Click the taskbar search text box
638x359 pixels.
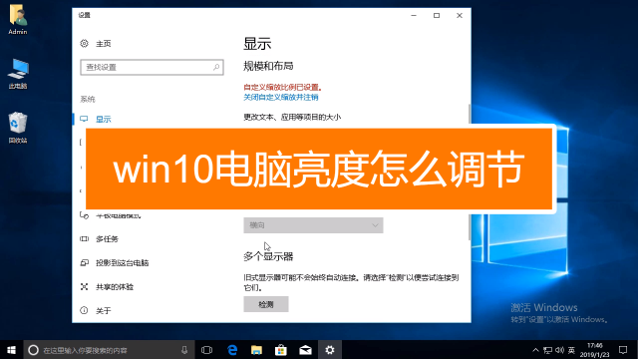coord(109,350)
